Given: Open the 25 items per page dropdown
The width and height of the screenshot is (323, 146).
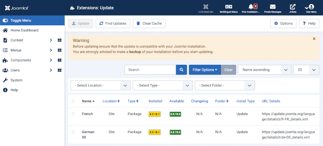Looking at the screenshot, I should [306, 70].
